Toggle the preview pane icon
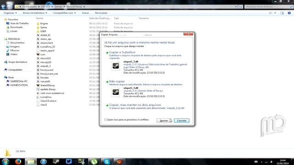 point(282,13)
